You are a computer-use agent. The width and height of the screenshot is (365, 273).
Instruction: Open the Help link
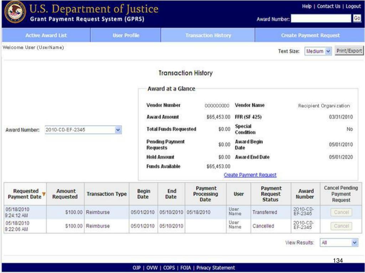307,6
